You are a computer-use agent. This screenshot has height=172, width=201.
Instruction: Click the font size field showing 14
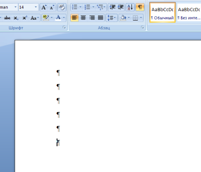(26, 7)
